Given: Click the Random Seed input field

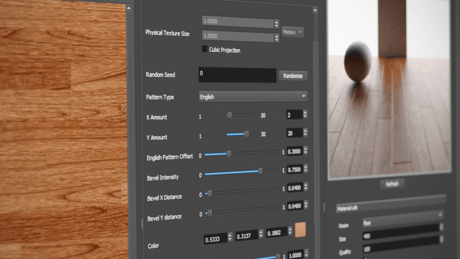Looking at the screenshot, I should click(237, 75).
